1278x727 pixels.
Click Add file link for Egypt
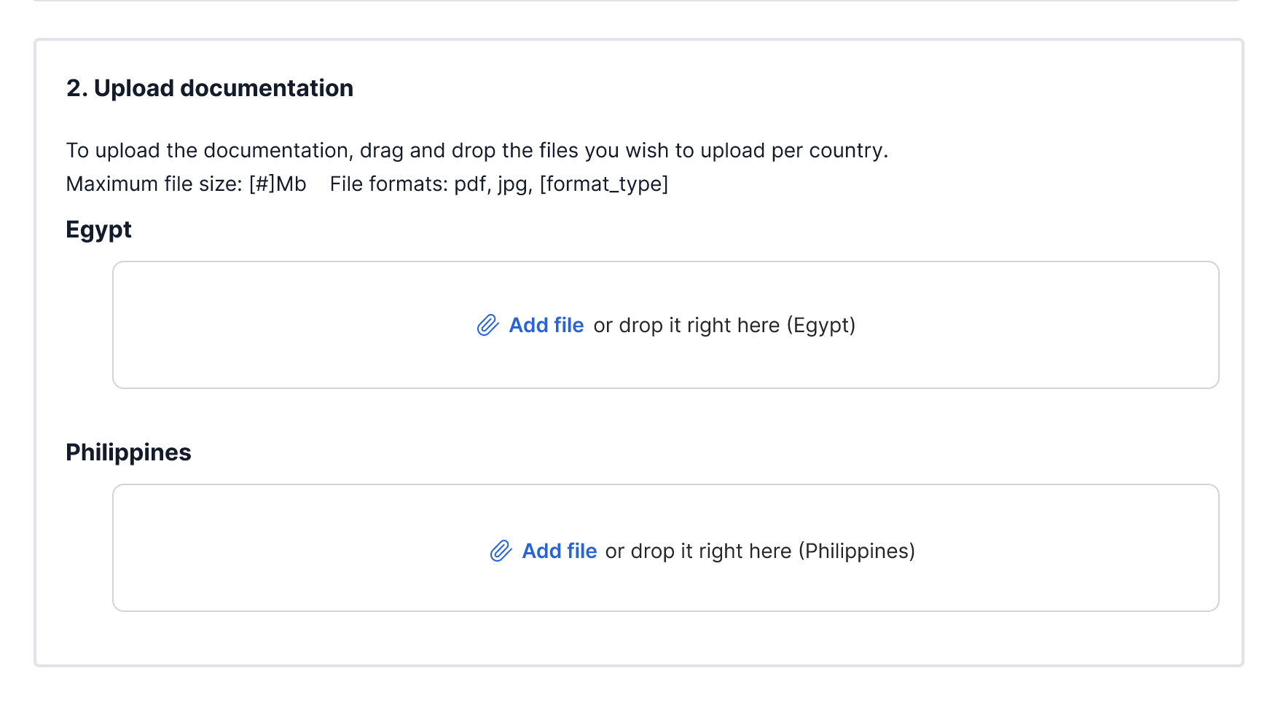546,325
